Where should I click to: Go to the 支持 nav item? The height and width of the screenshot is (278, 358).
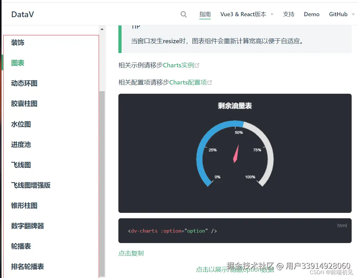(288, 14)
